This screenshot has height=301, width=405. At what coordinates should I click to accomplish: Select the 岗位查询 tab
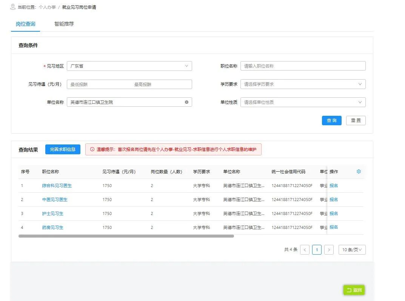pos(25,23)
